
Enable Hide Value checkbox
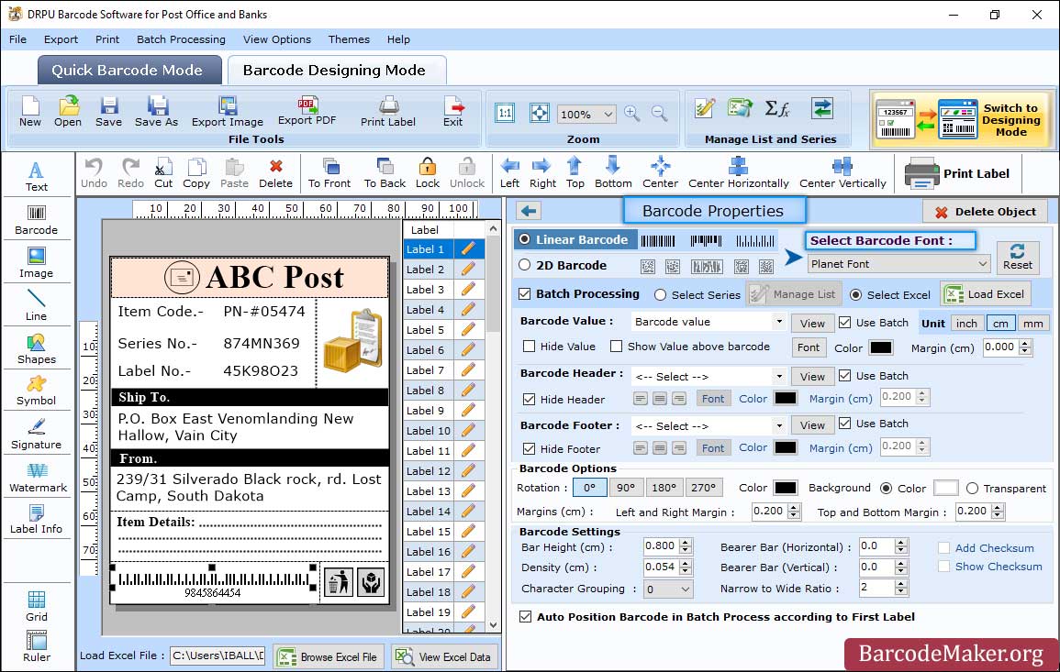530,347
